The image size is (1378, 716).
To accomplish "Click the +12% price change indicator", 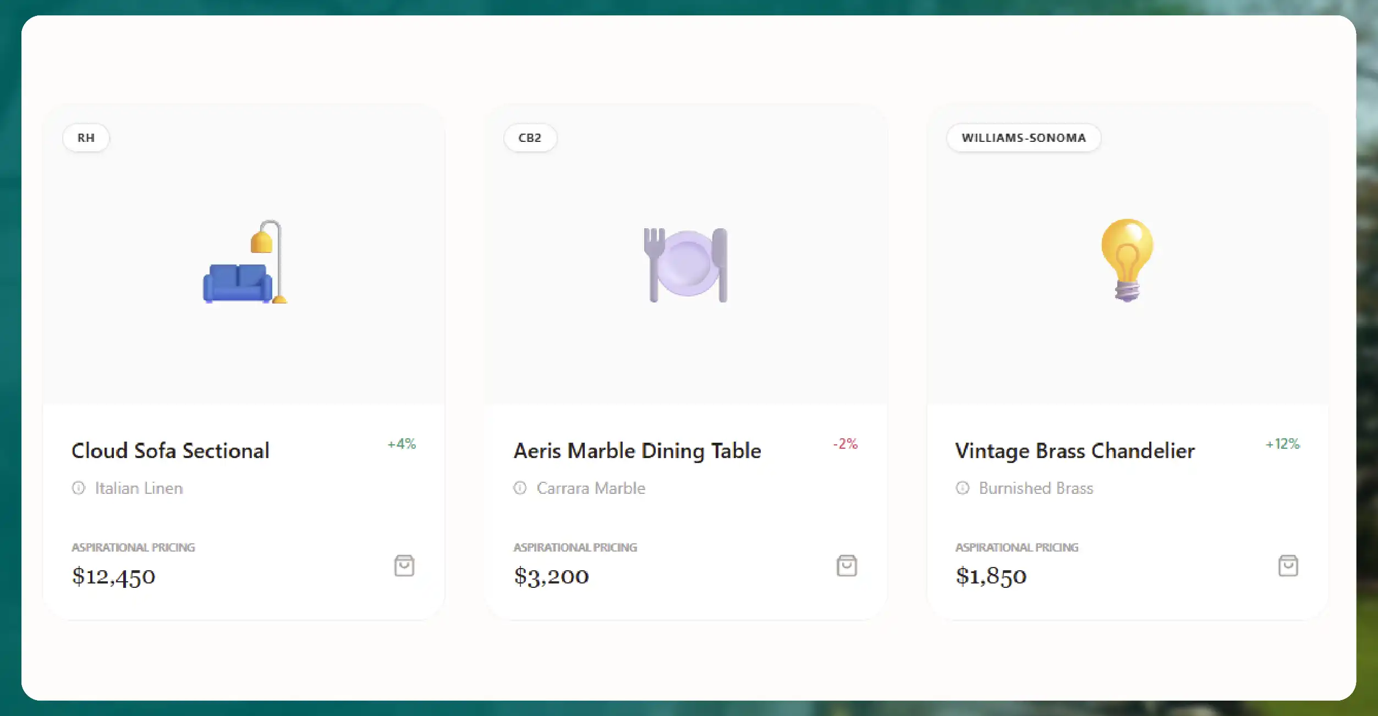I will pos(1283,444).
